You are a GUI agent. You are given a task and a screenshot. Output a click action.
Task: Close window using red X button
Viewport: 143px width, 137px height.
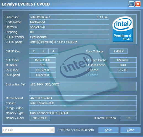(138, 4)
